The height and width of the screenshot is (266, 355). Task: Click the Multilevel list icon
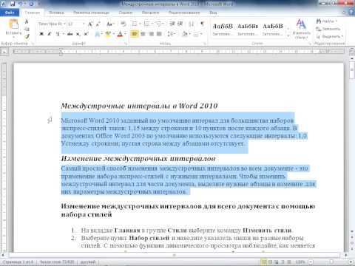point(158,24)
